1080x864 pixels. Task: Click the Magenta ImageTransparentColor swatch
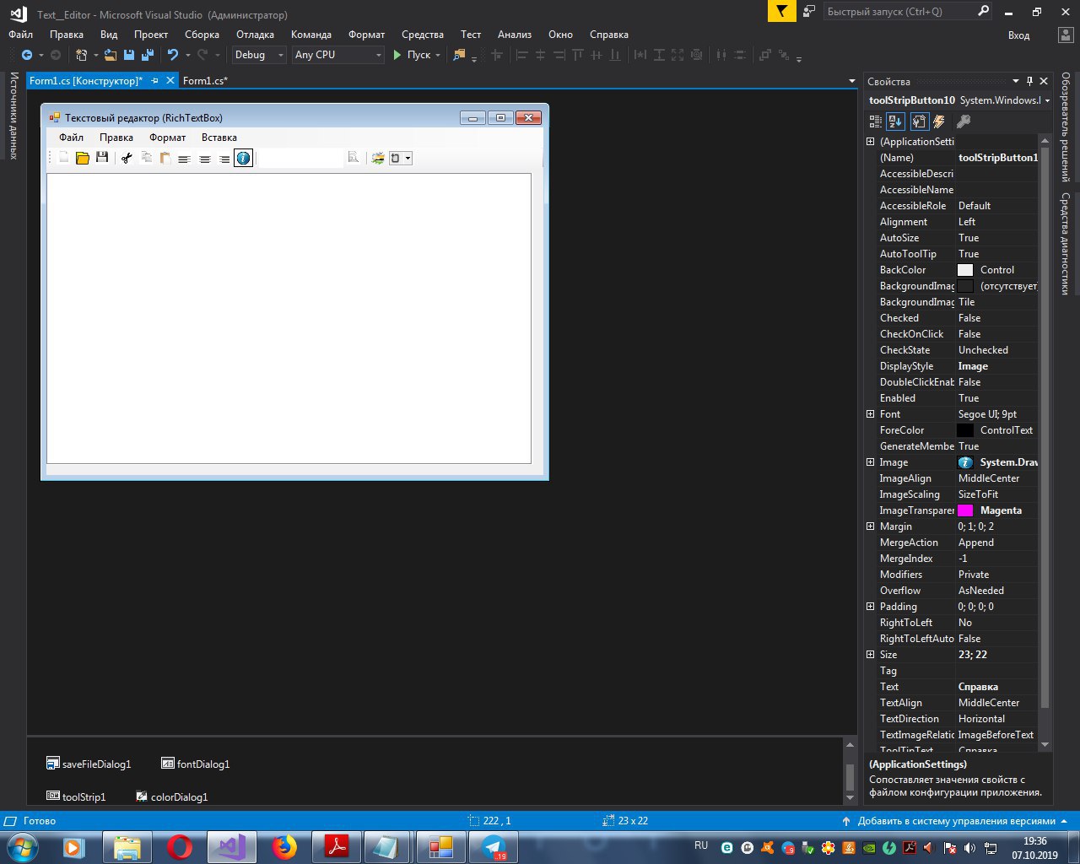965,510
